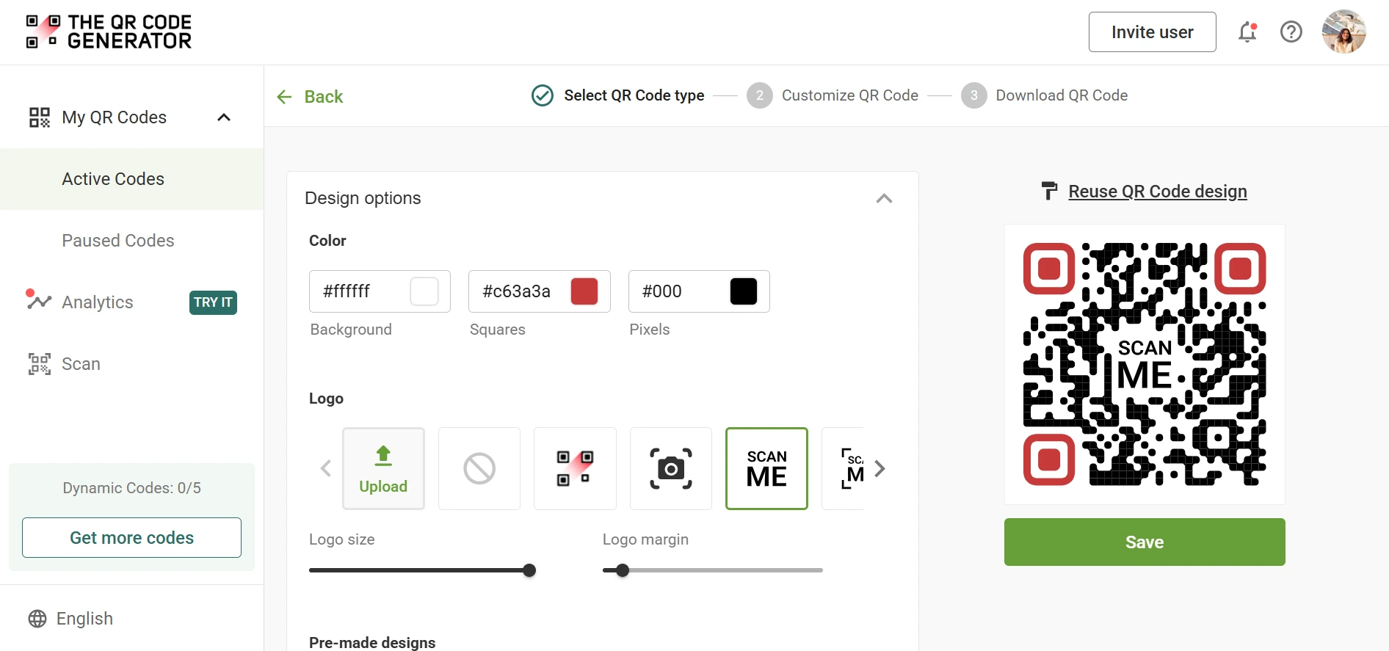Click the Upload logo tile
This screenshot has height=651, width=1389.
point(383,468)
